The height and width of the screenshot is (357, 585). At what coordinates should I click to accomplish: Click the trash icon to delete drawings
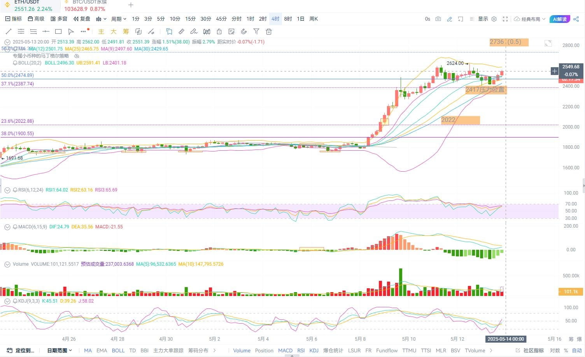click(268, 31)
